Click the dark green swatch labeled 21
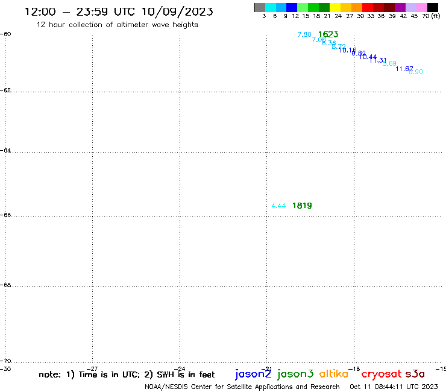 [x=324, y=7]
